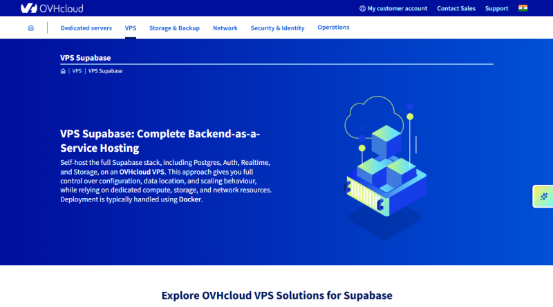Click the Complete Backend-as-a-Service Hosting headline
This screenshot has width=553, height=307.
pyautogui.click(x=160, y=141)
